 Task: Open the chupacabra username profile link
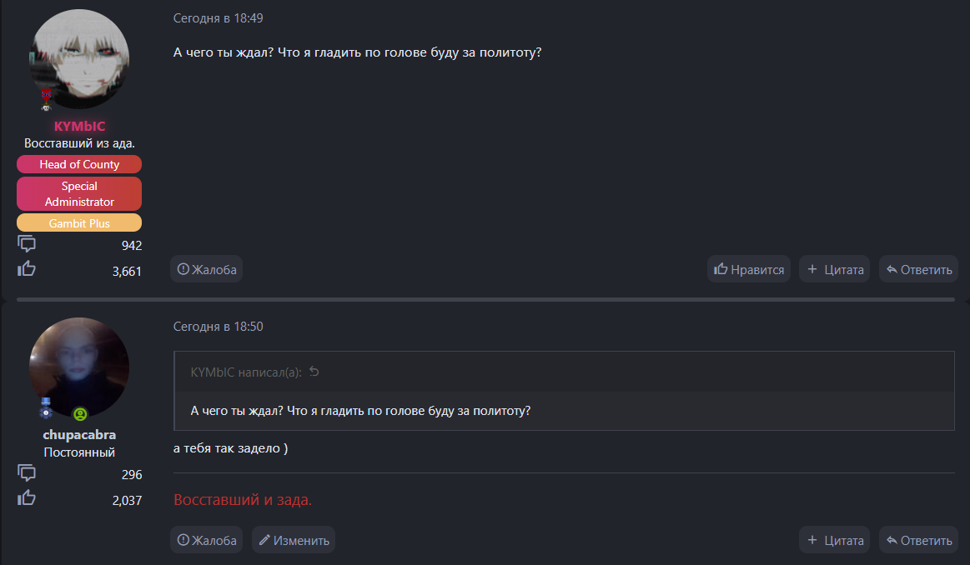[79, 434]
